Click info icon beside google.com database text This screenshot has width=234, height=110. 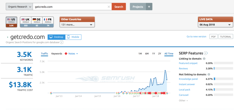click(62, 42)
